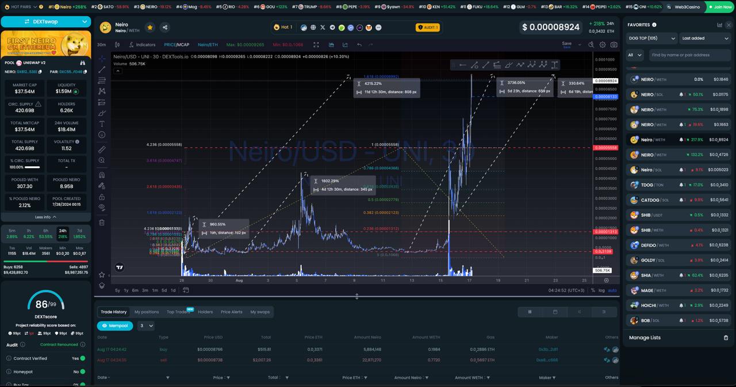Select the trend line drawing tool
Image resolution: width=736 pixels, height=387 pixels.
point(102,70)
